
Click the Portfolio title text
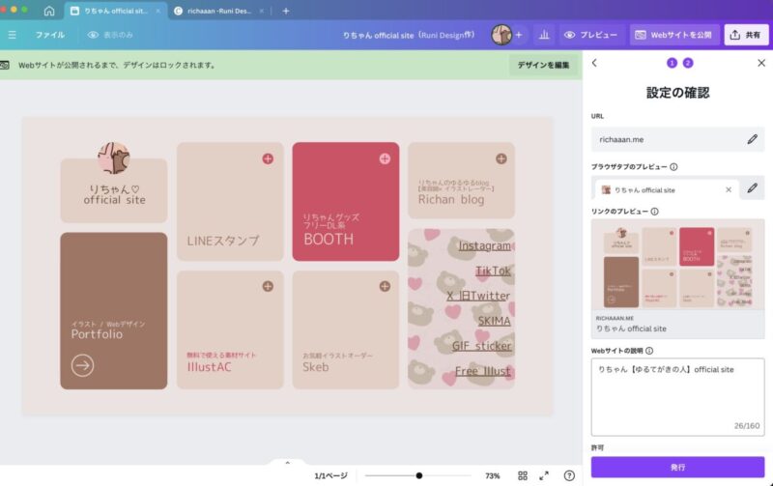point(97,334)
